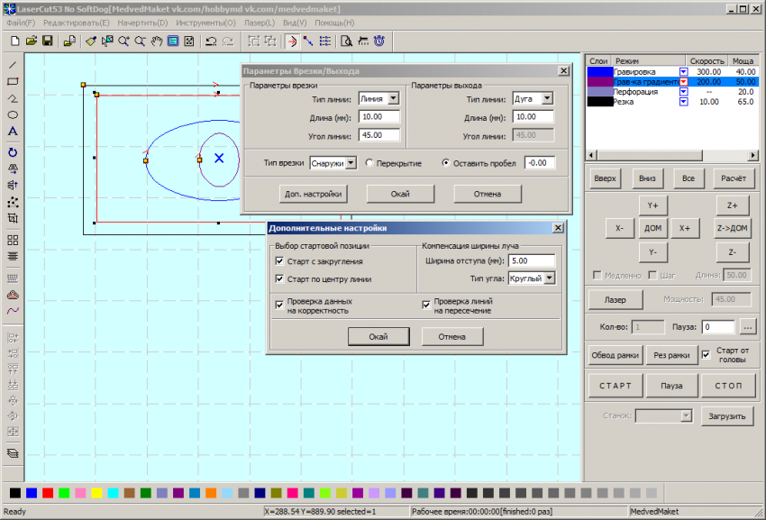Select the Text tool letter A
766x520 pixels.
click(x=13, y=132)
